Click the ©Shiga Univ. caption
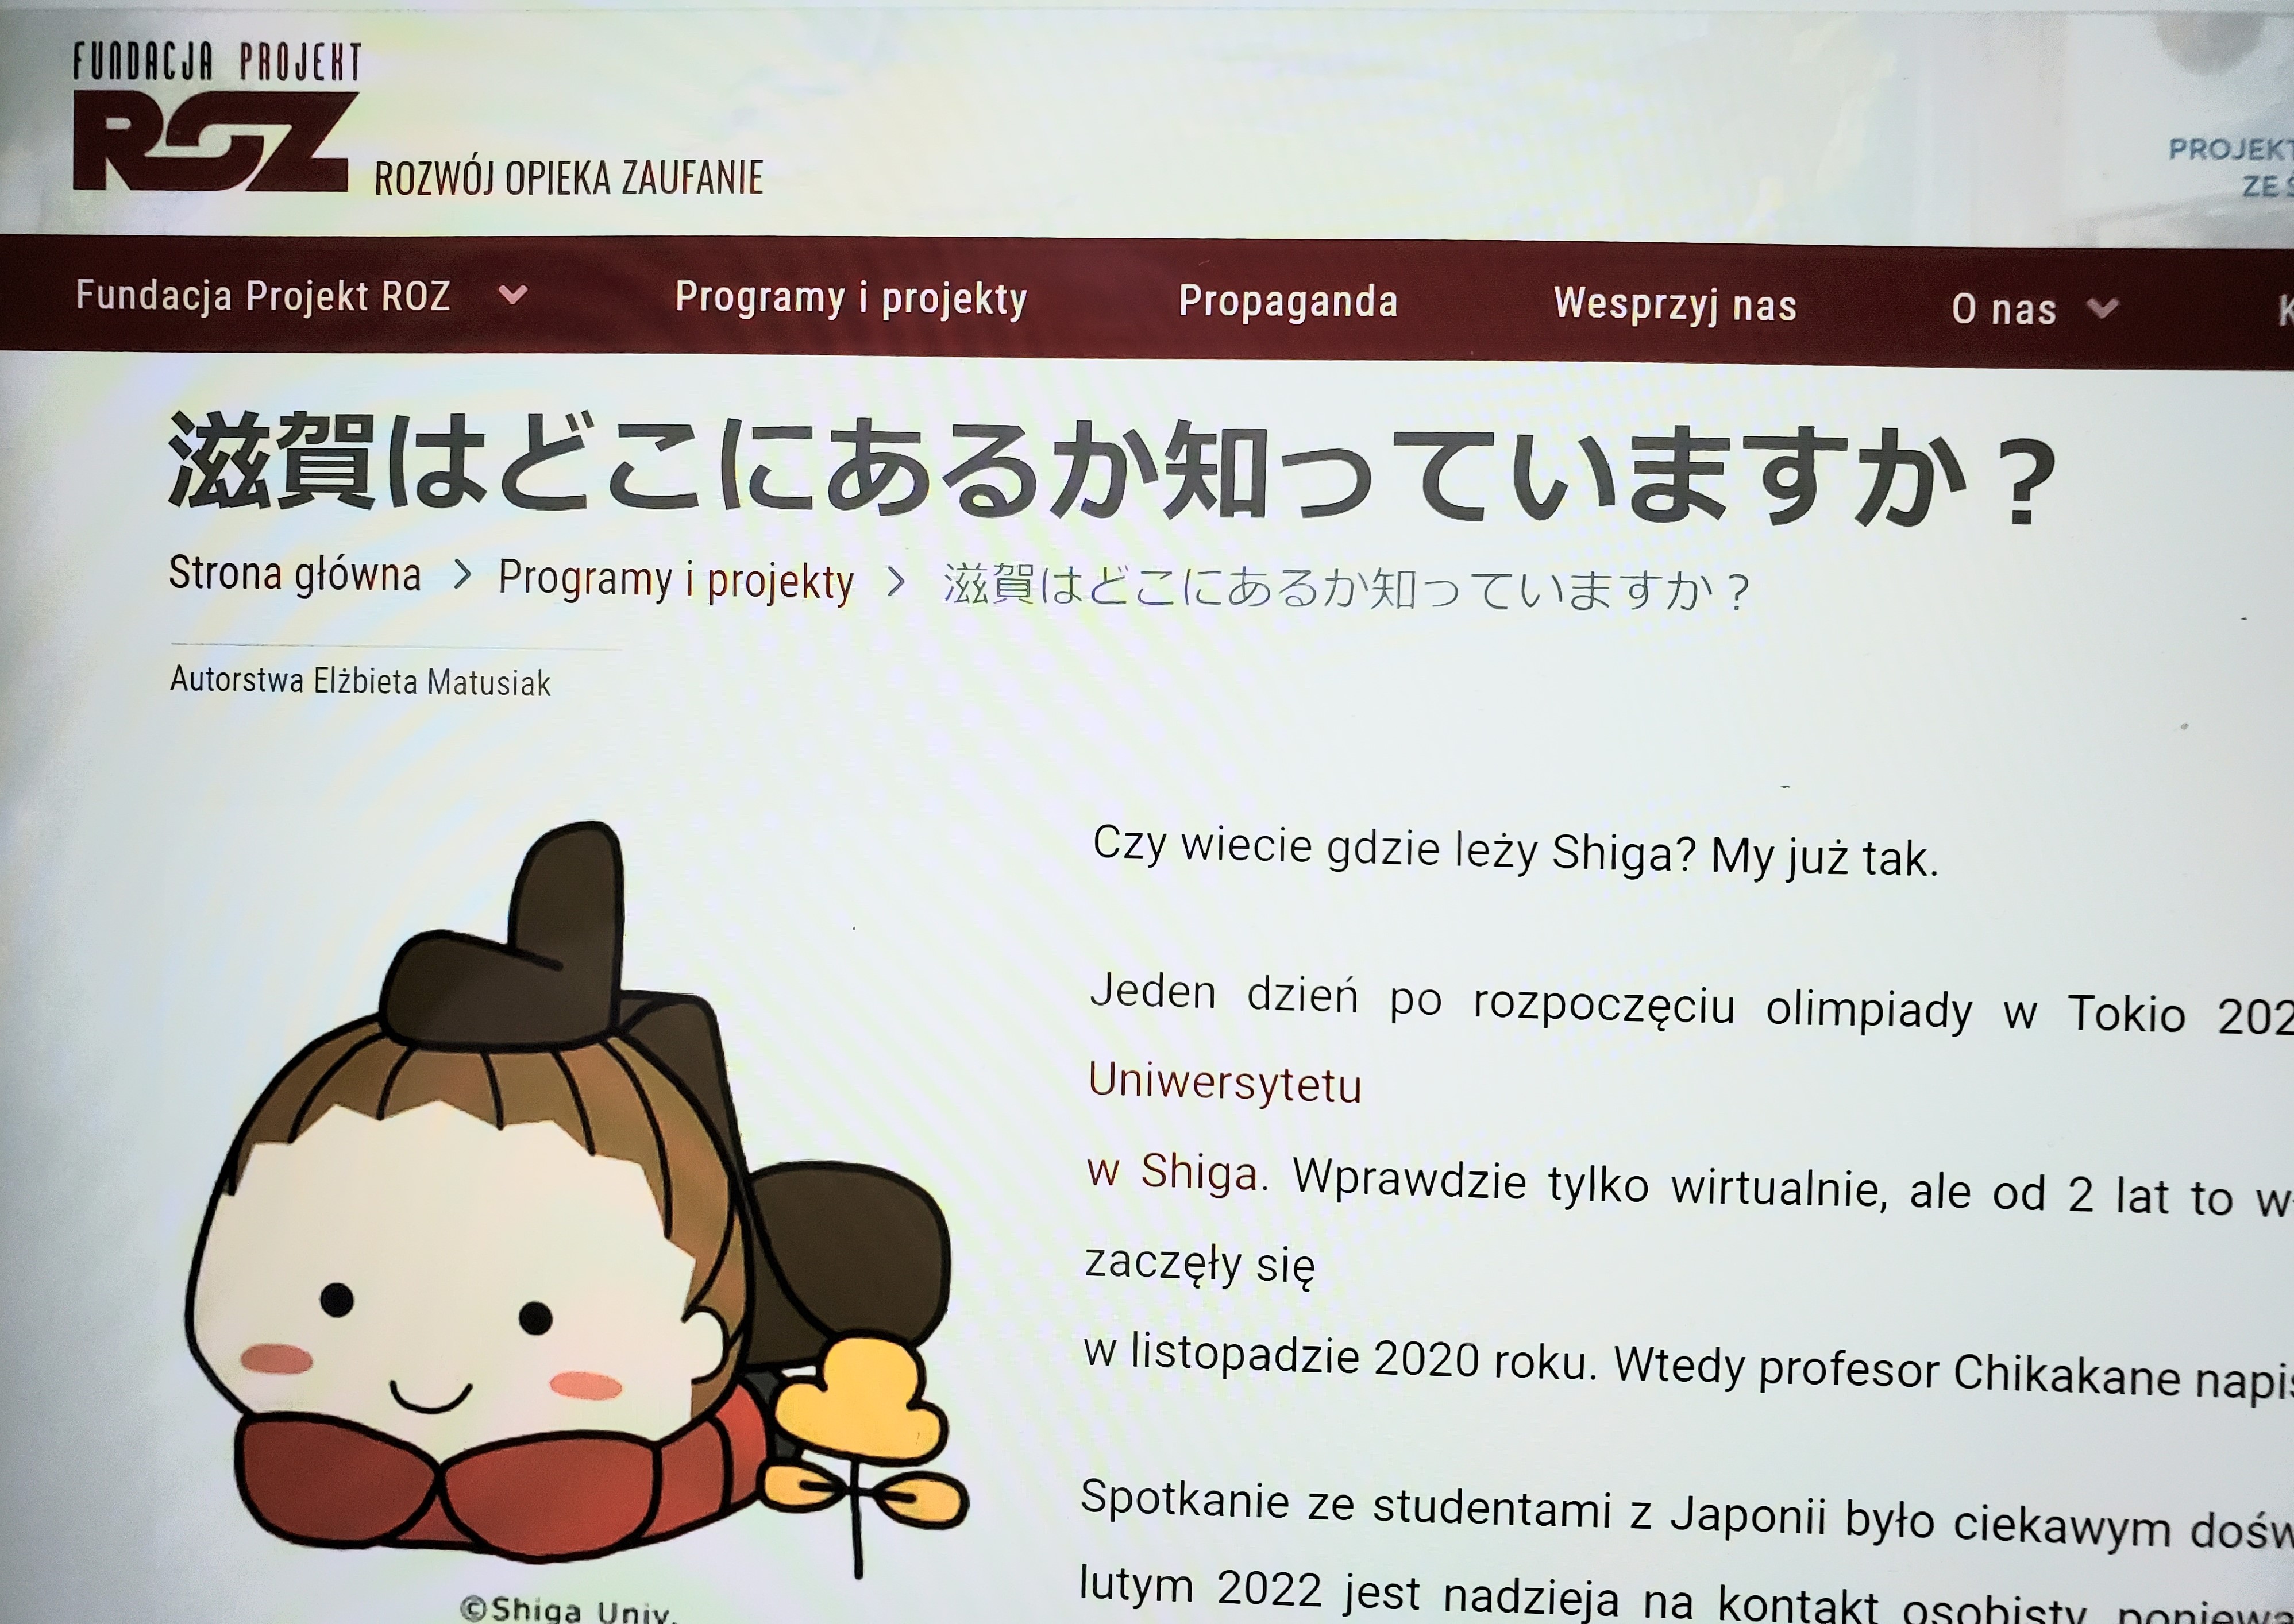 click(568, 1609)
